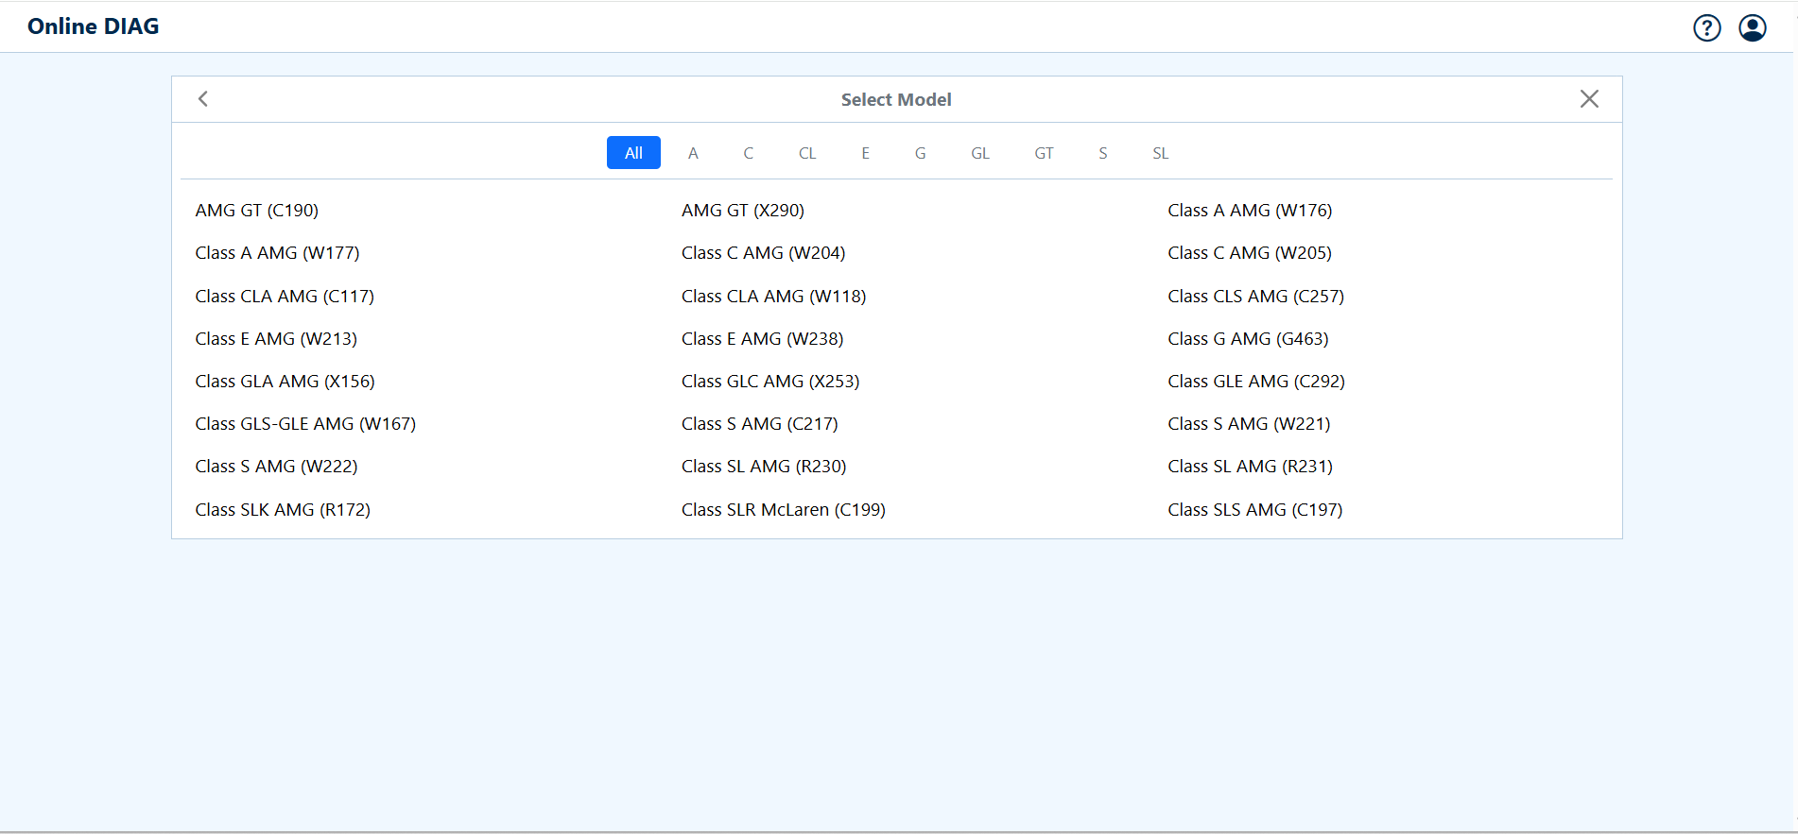Image resolution: width=1798 pixels, height=834 pixels.
Task: Show models under the GL tab
Action: [980, 153]
